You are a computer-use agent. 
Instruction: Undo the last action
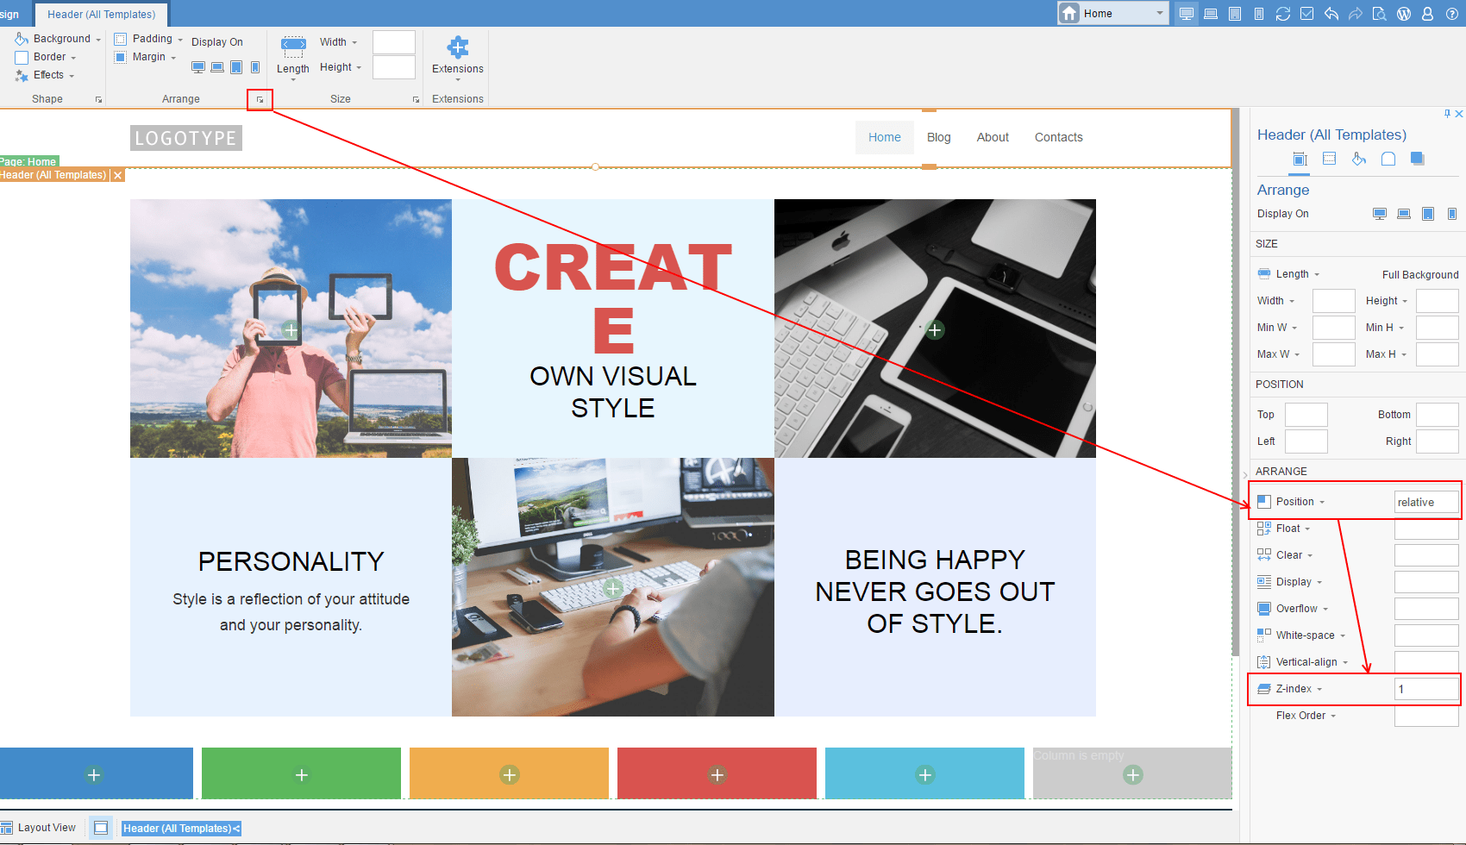pyautogui.click(x=1331, y=14)
